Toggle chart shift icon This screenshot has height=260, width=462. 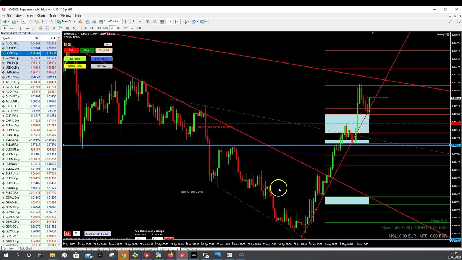pos(176,22)
